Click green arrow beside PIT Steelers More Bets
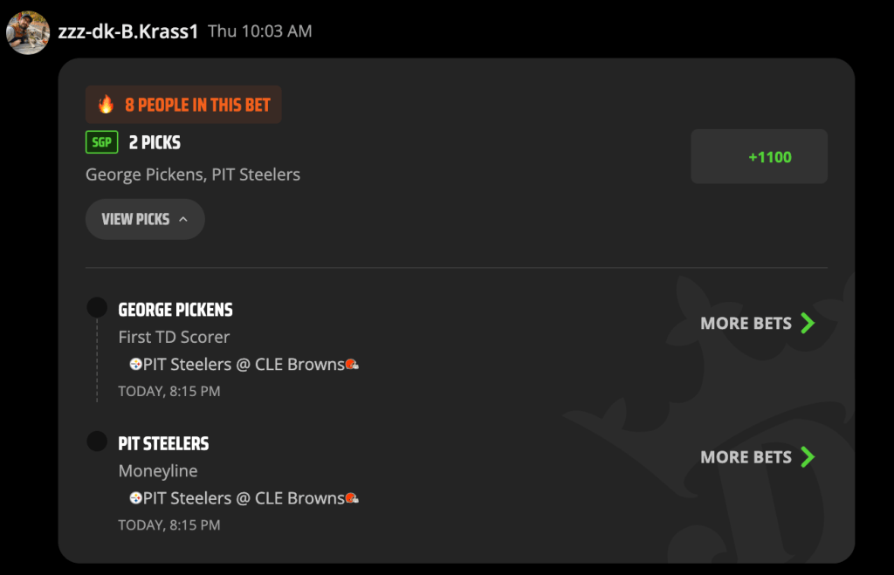 [x=808, y=457]
